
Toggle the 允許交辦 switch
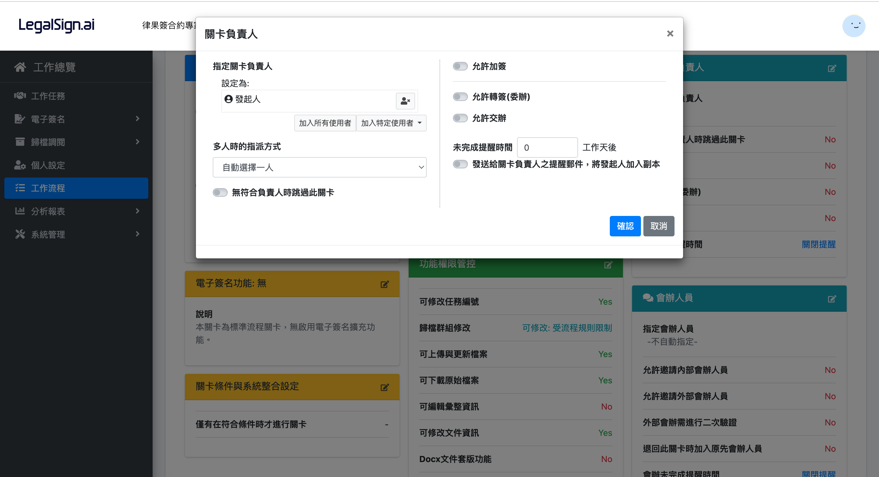(460, 118)
